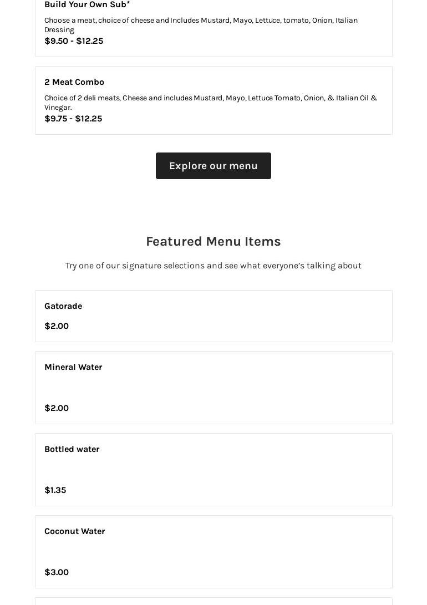The image size is (427, 605).
Task: Click blank space between Bottled water title and price
Action: click(213, 470)
